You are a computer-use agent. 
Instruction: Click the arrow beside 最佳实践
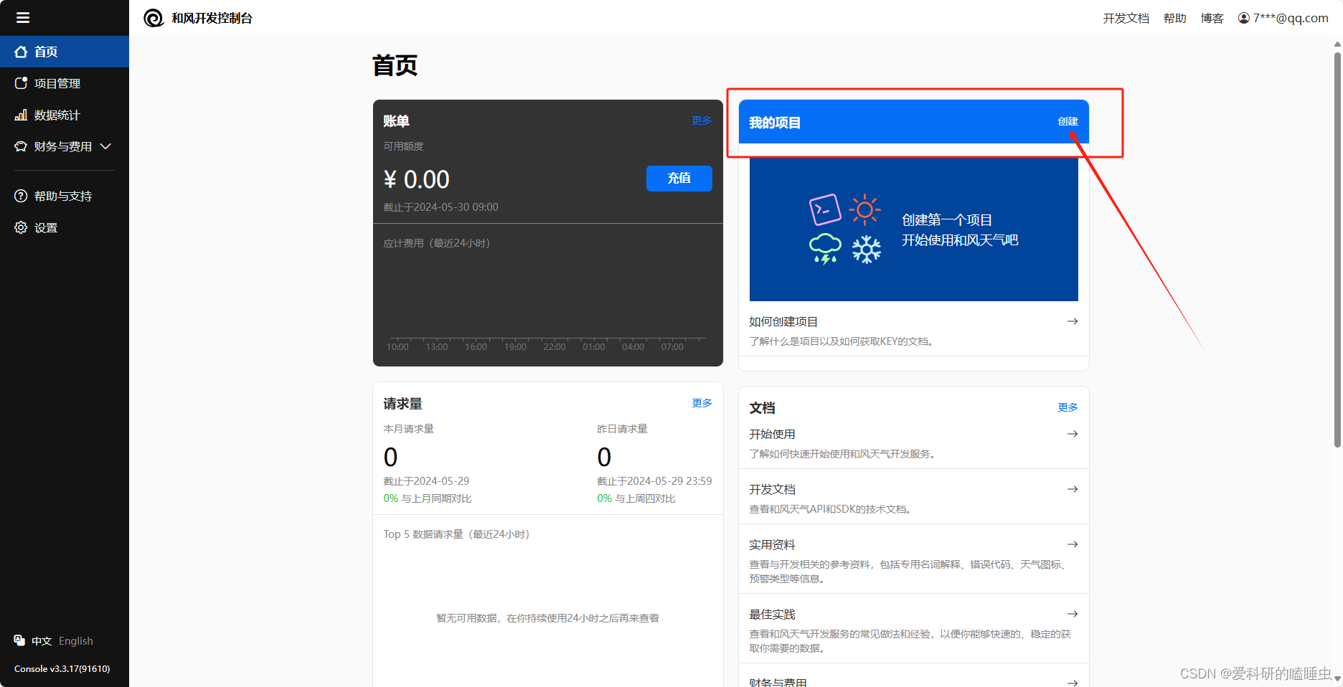point(1073,614)
